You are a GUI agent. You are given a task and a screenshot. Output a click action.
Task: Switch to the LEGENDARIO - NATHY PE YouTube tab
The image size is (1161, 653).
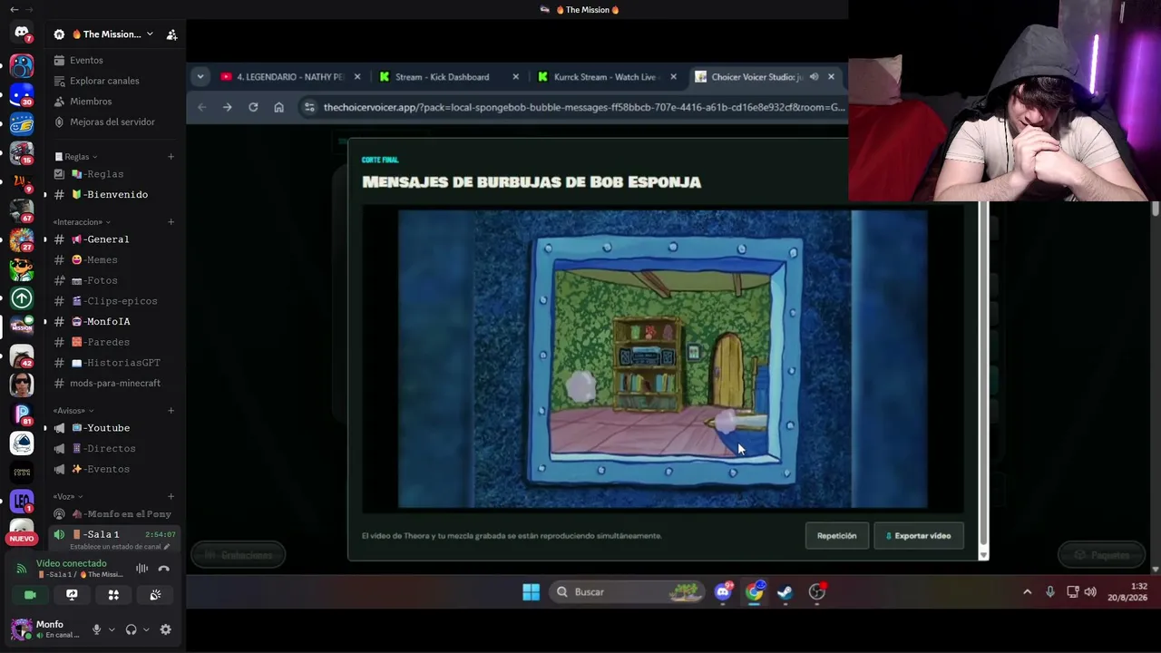(290, 77)
